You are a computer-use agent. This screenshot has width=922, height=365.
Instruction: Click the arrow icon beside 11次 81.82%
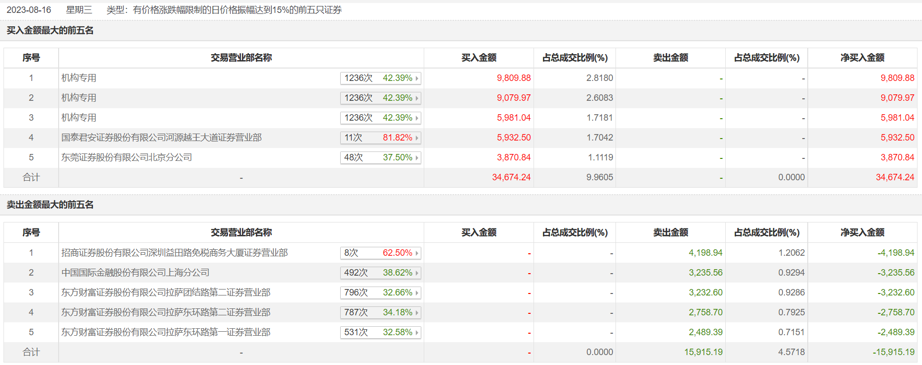point(417,138)
